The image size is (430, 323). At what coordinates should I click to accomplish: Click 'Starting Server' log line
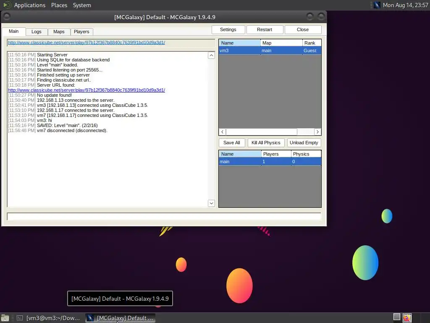(38, 55)
